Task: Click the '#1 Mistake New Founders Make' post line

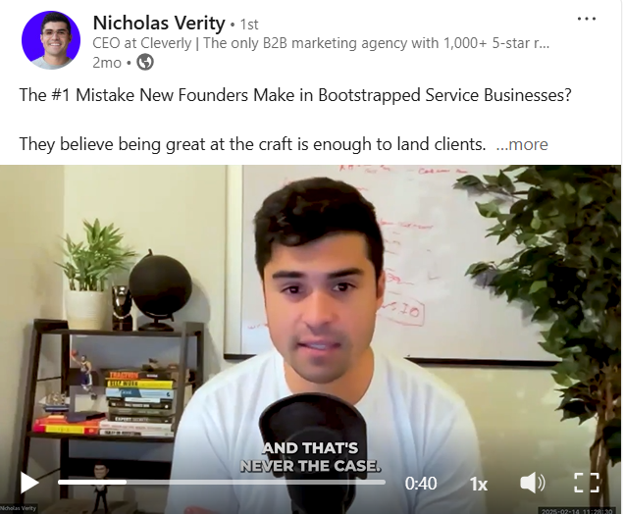Action: pos(295,95)
